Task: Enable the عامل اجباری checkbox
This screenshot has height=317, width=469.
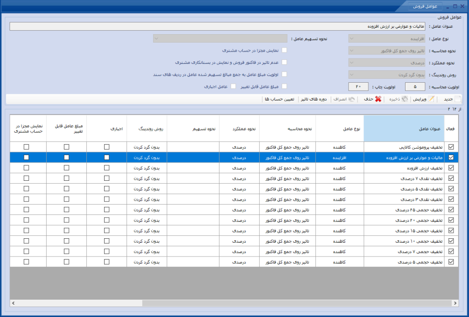Action: 234,86
